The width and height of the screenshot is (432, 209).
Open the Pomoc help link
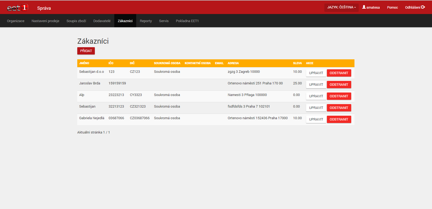392,8
